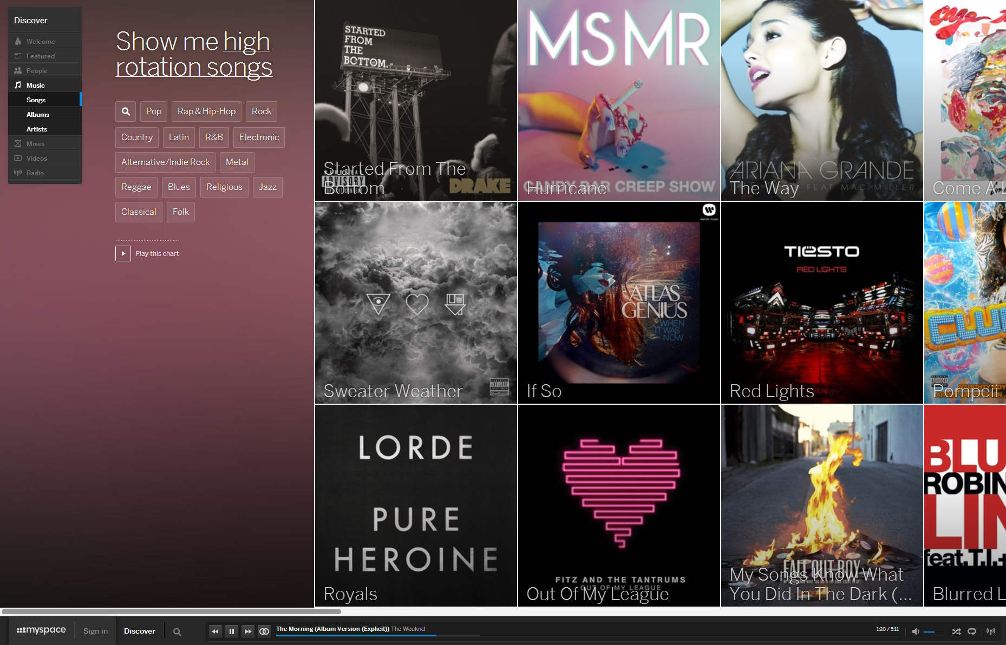Image resolution: width=1006 pixels, height=645 pixels.
Task: Skip to previous track in player
Action: (x=215, y=631)
